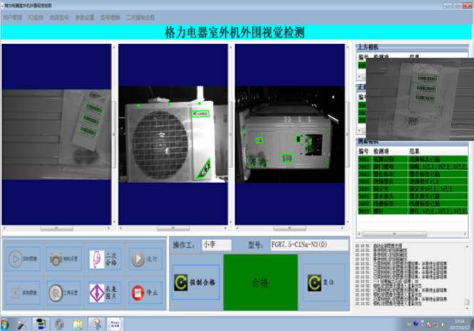Stop inspection with the red 停止 button
Screen dimensions: 474x331
[x=145, y=293]
